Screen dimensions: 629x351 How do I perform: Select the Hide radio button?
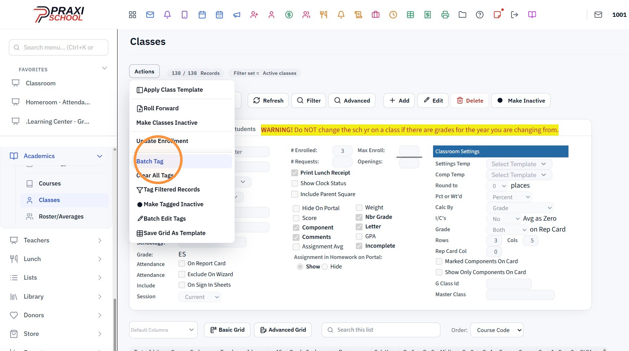coord(325,267)
